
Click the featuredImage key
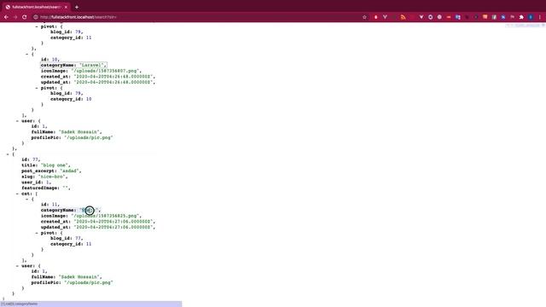(x=40, y=188)
